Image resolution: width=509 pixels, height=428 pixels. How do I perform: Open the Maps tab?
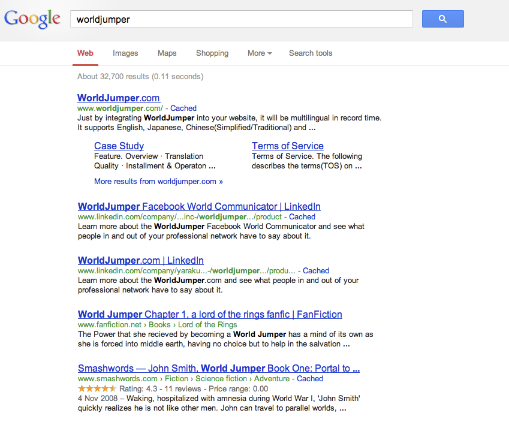[x=167, y=53]
